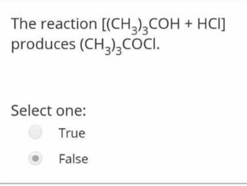Click the currently selected False bubble
The image size is (247, 186).
pyautogui.click(x=36, y=159)
